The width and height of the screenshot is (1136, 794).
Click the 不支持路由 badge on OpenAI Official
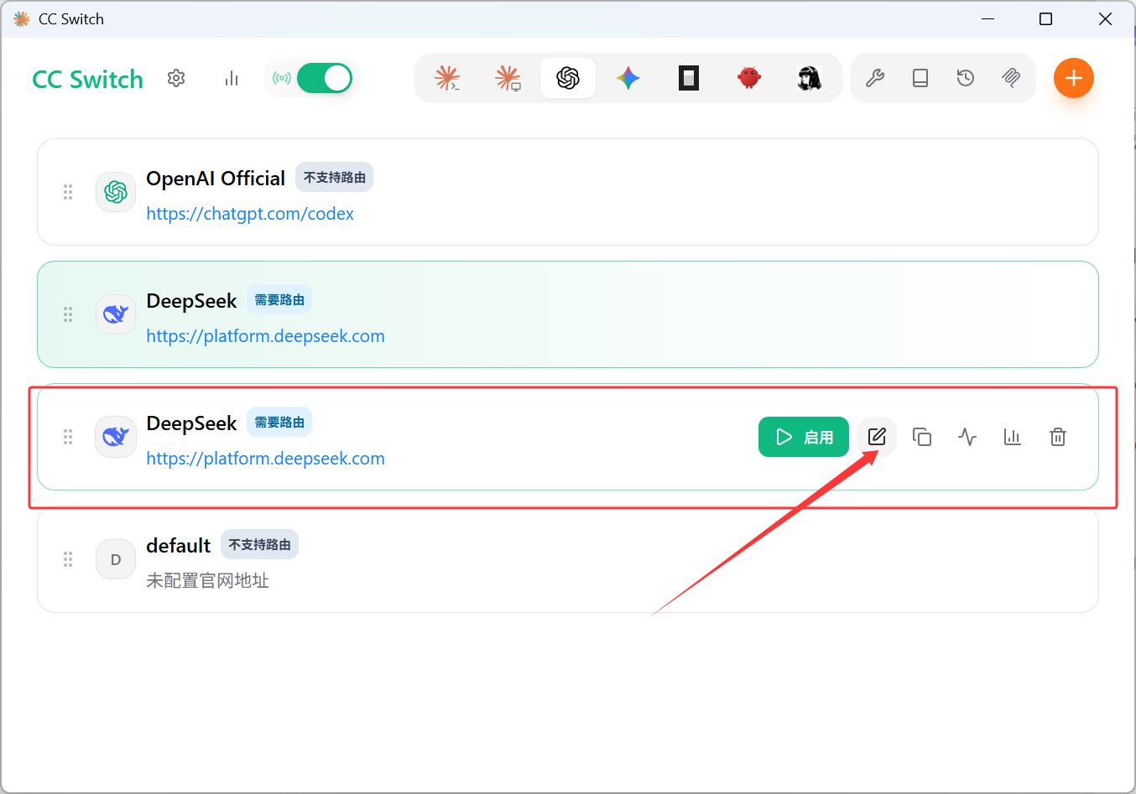coord(335,178)
